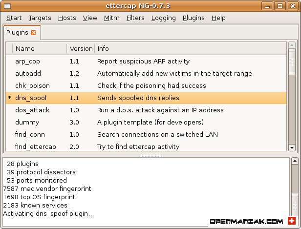
Task: Click version 2.0 of find_ettercap plugin
Action: click(74, 146)
